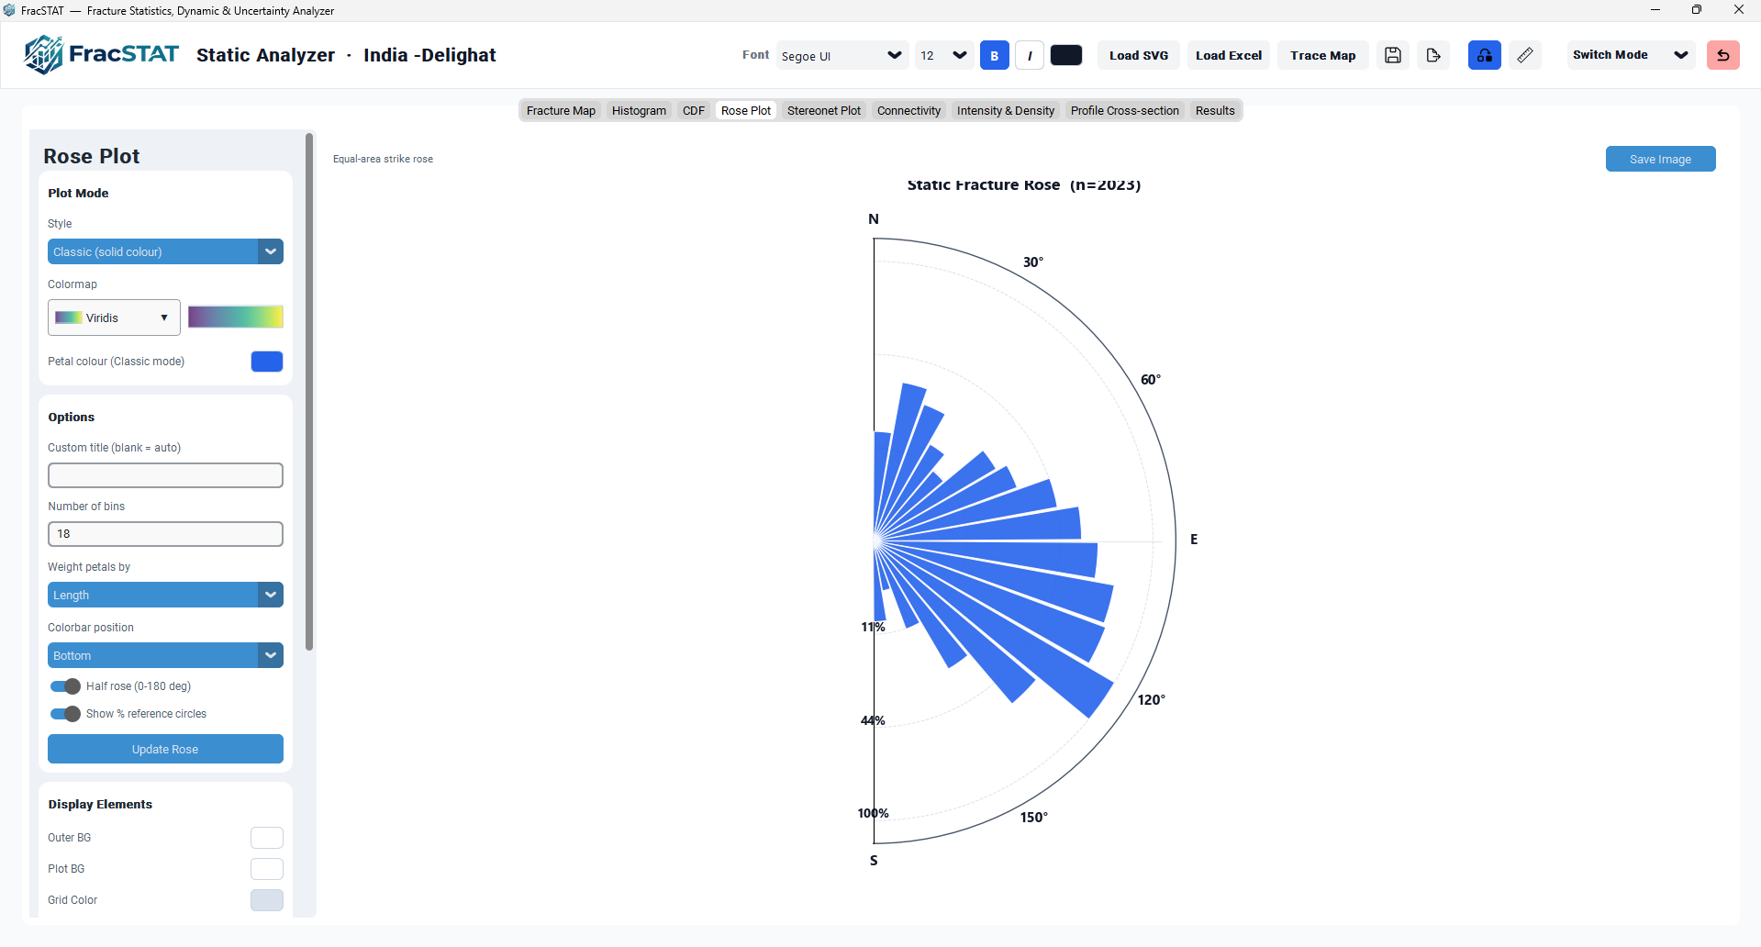Image resolution: width=1761 pixels, height=947 pixels.
Task: Open the Colorbar position dropdown
Action: (165, 655)
